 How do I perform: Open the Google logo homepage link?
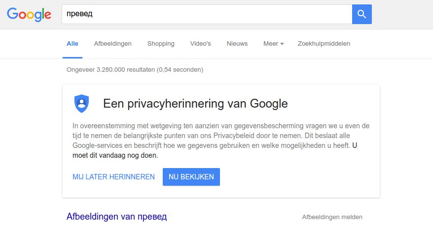click(29, 15)
